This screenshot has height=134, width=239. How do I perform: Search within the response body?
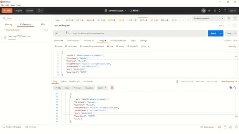point(235,87)
